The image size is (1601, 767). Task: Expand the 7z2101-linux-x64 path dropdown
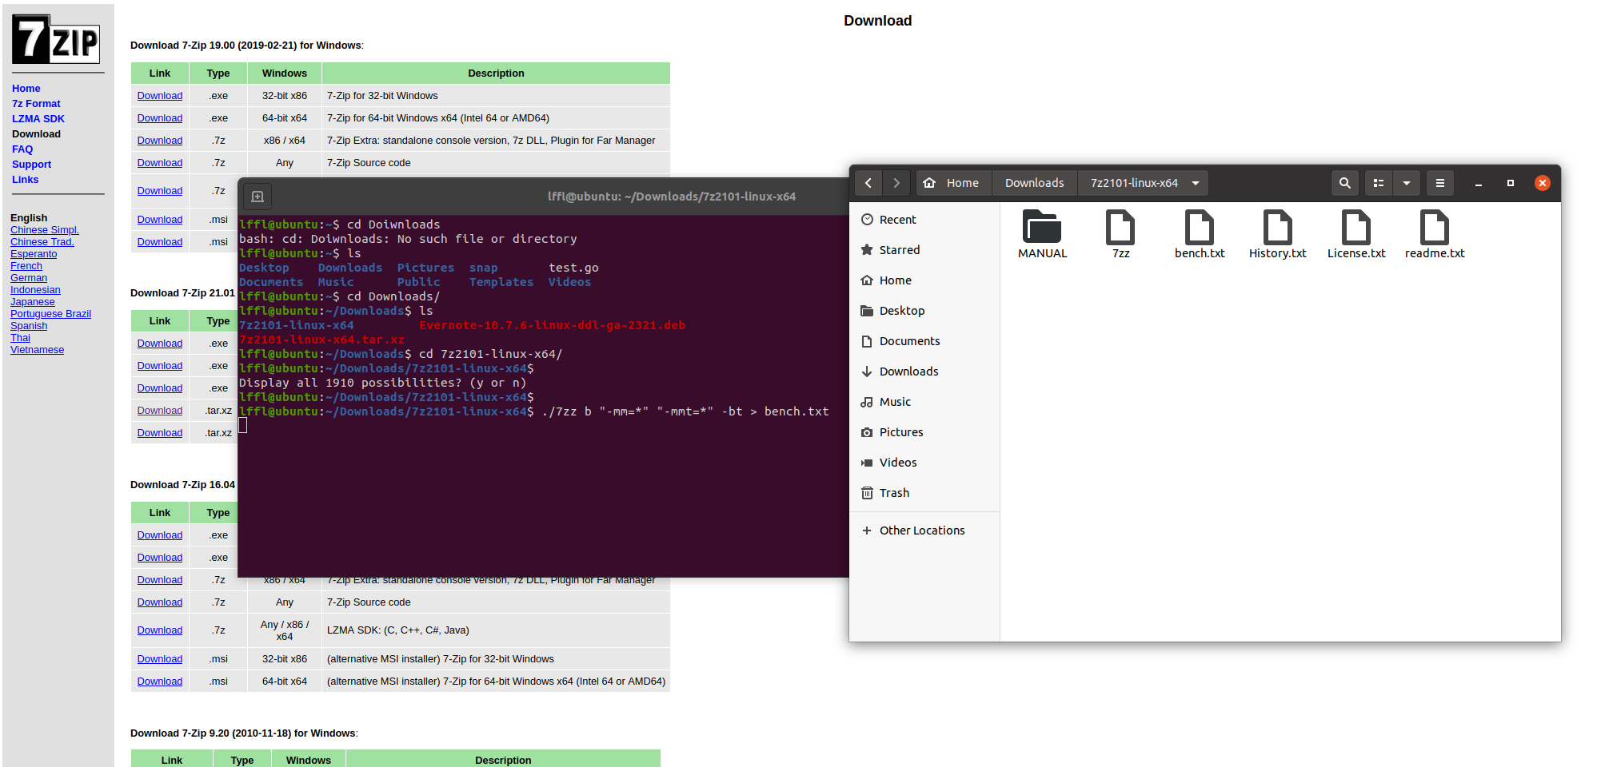click(1196, 183)
